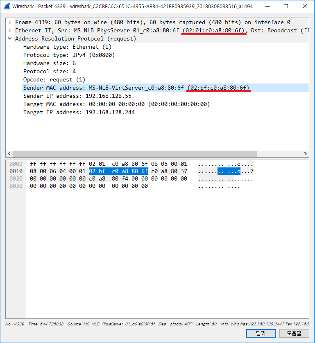The width and height of the screenshot is (315, 343).
Task: Click the packet summary status line at bottom
Action: pyautogui.click(x=157, y=324)
